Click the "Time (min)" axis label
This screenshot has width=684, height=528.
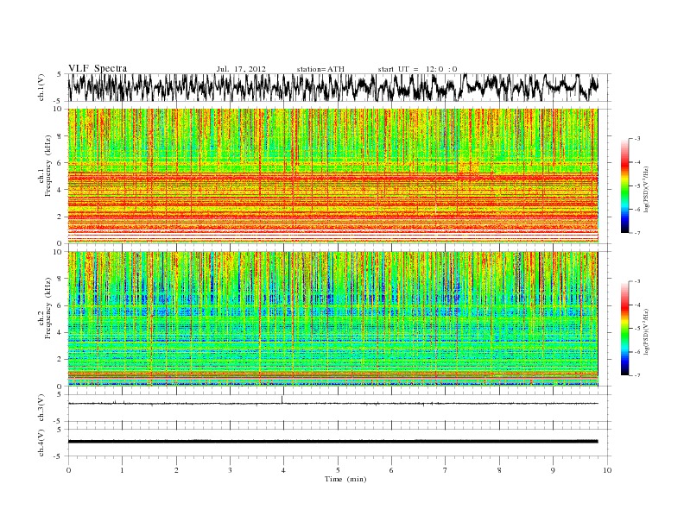pyautogui.click(x=345, y=479)
